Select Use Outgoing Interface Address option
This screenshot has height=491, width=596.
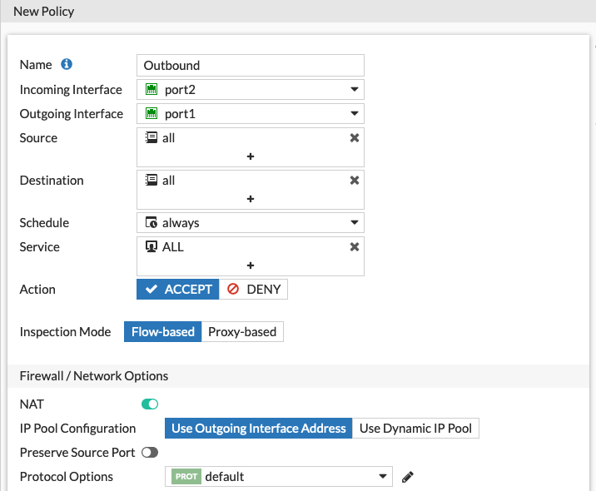tap(258, 429)
